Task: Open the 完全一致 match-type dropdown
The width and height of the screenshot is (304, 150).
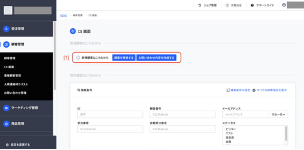Action: pos(278,115)
